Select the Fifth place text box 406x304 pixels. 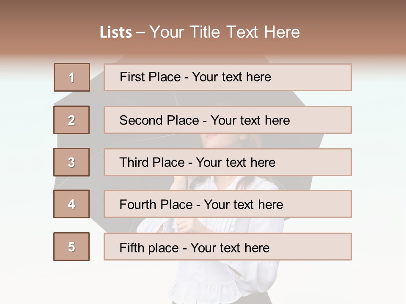tap(228, 247)
